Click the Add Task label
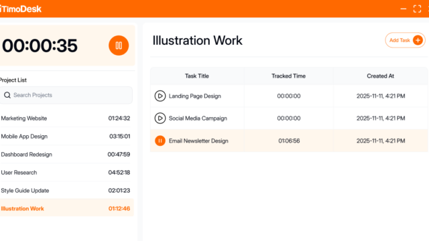429x241 pixels. point(400,40)
